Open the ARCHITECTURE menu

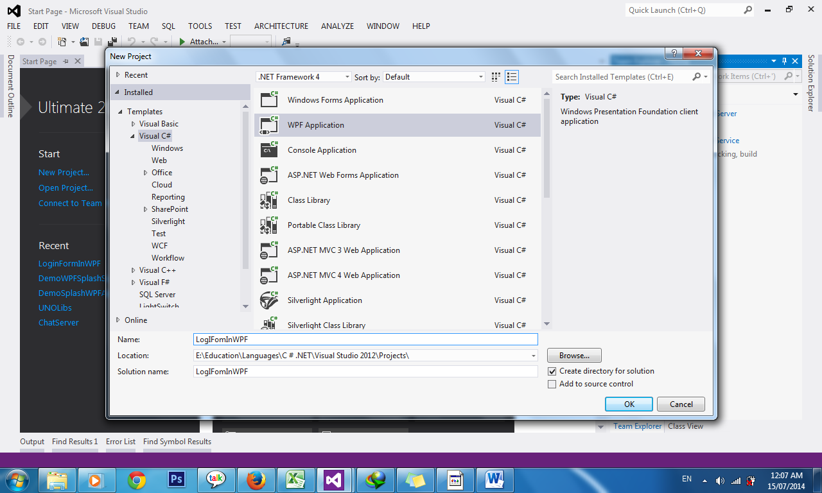[x=281, y=26]
